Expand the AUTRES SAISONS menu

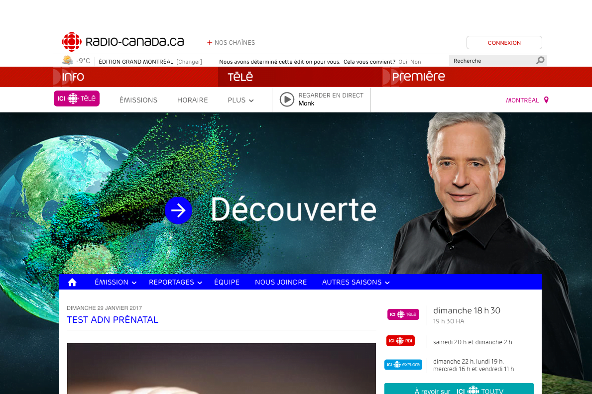tap(355, 282)
